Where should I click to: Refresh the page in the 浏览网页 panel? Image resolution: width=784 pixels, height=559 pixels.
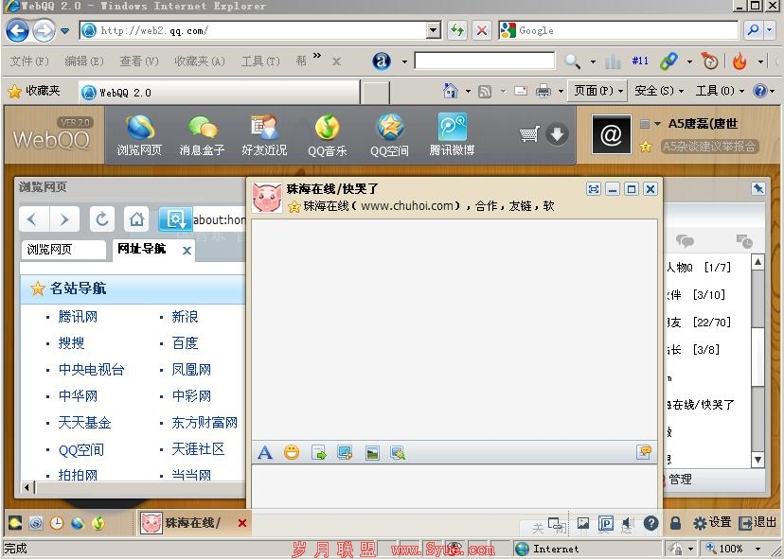(102, 219)
